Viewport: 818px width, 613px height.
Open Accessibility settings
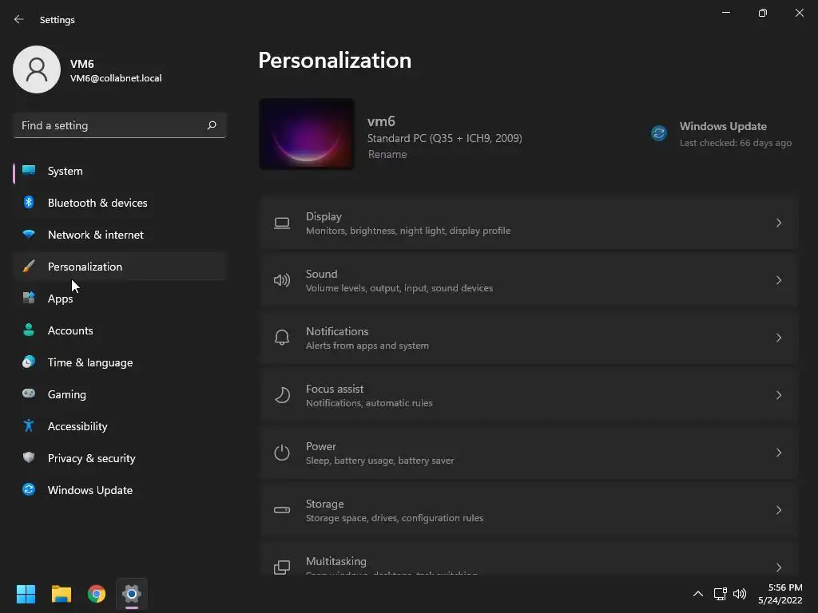coord(120,426)
